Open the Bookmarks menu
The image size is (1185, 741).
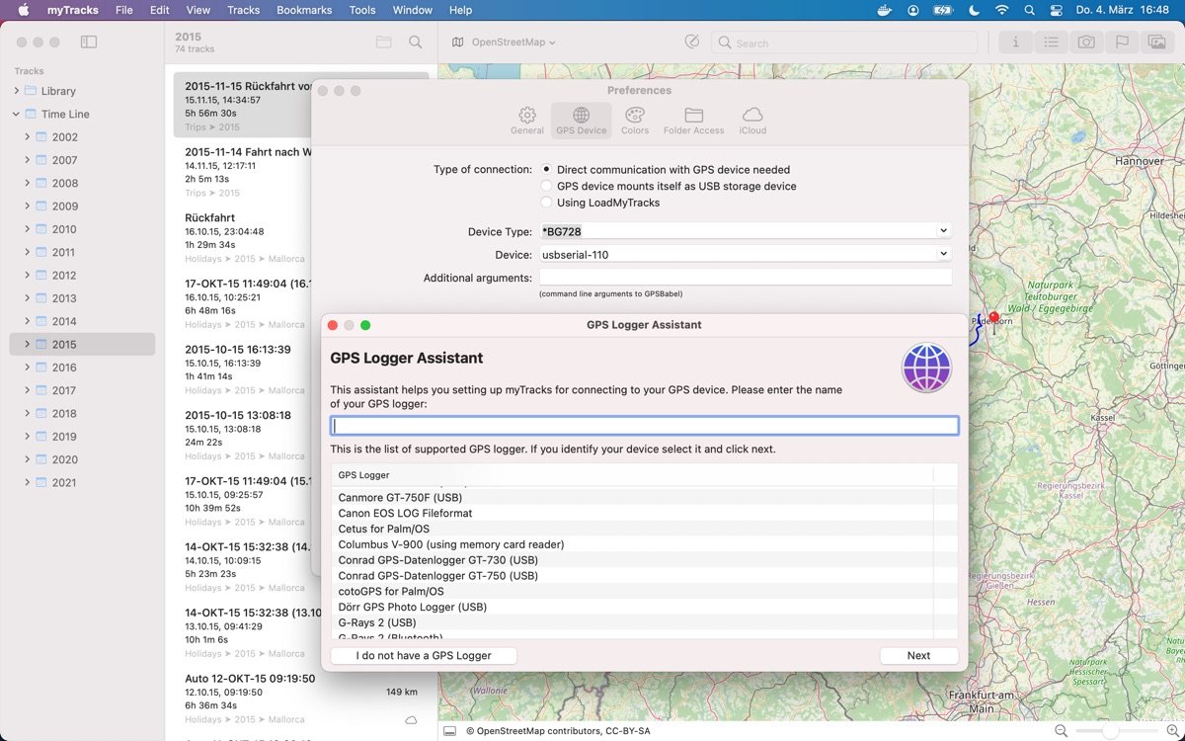304,10
